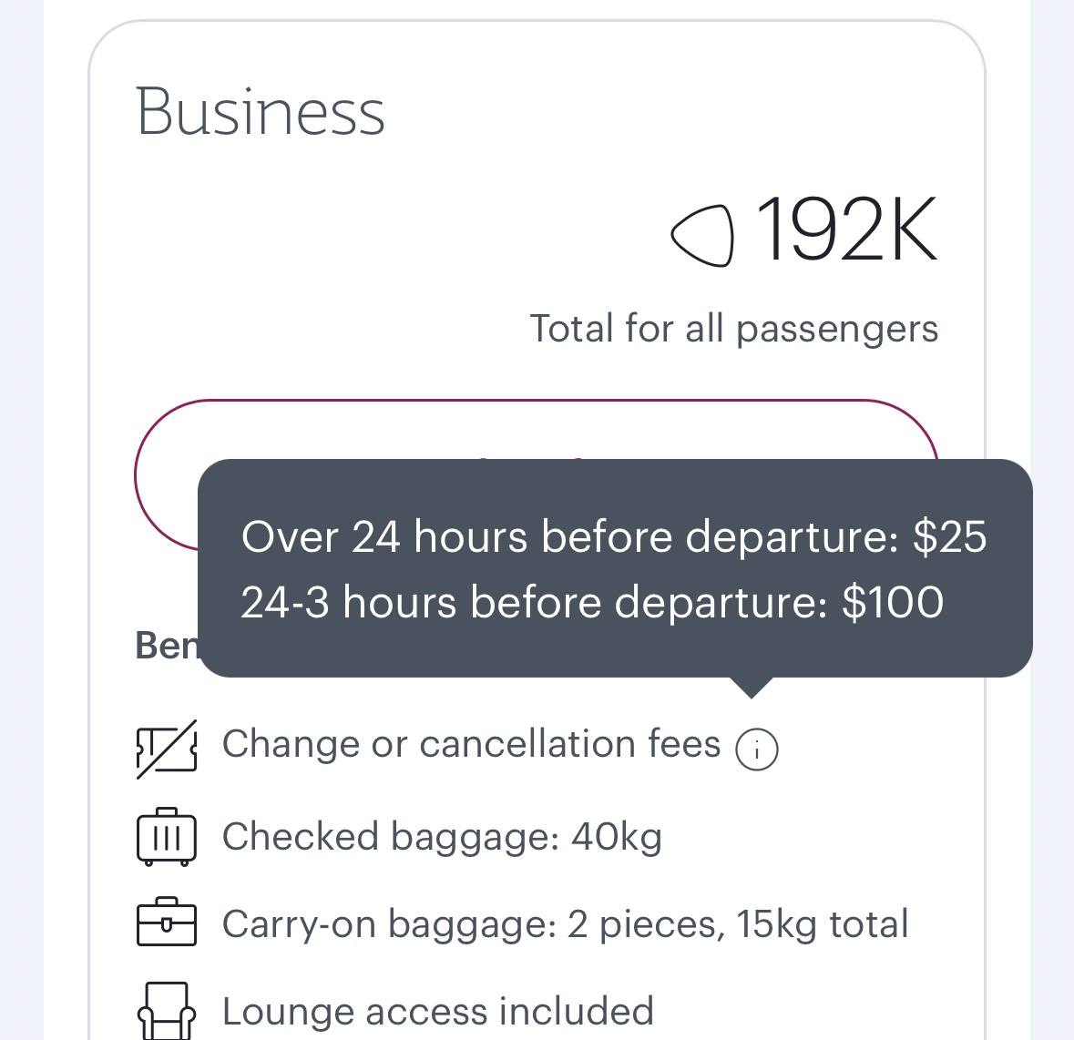The image size is (1074, 1040).
Task: Click the crossed-out ticket icon
Action: 167,749
